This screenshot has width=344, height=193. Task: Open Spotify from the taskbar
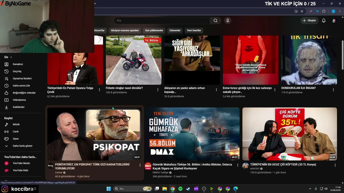click(180, 189)
